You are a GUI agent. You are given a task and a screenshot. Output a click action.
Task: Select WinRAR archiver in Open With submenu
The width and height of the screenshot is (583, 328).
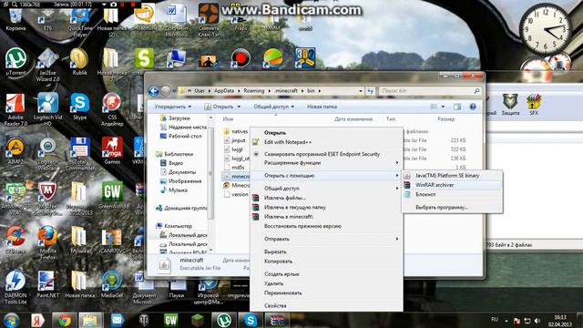[452, 185]
